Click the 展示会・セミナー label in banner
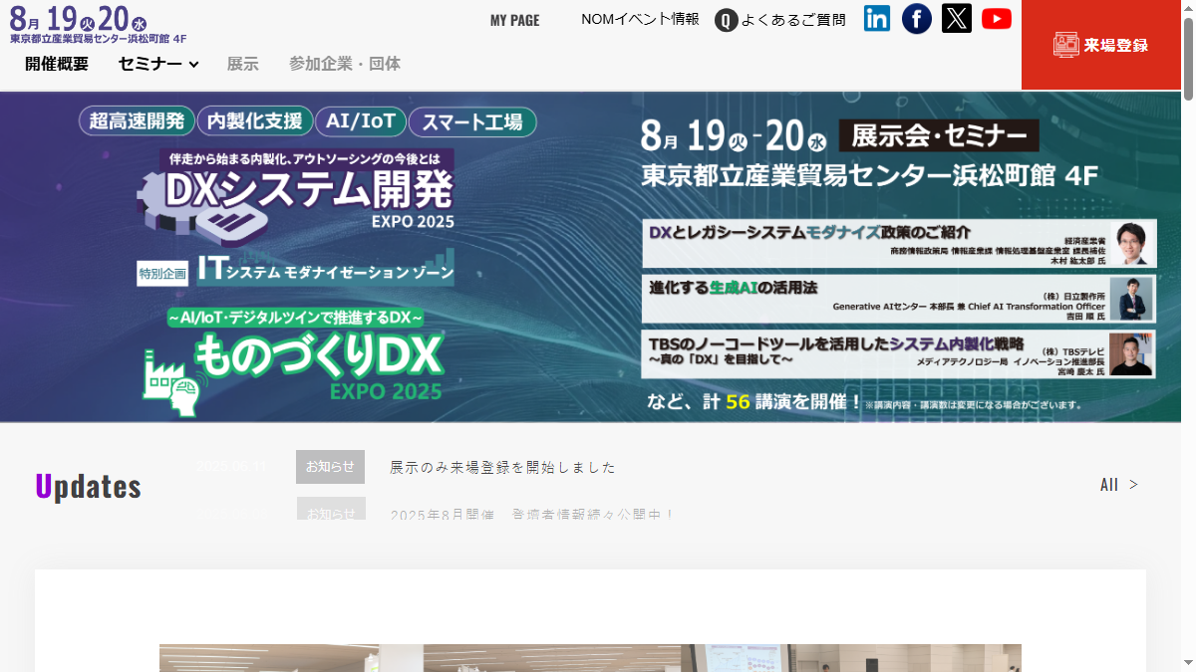Image resolution: width=1196 pixels, height=672 pixels. pos(939,134)
